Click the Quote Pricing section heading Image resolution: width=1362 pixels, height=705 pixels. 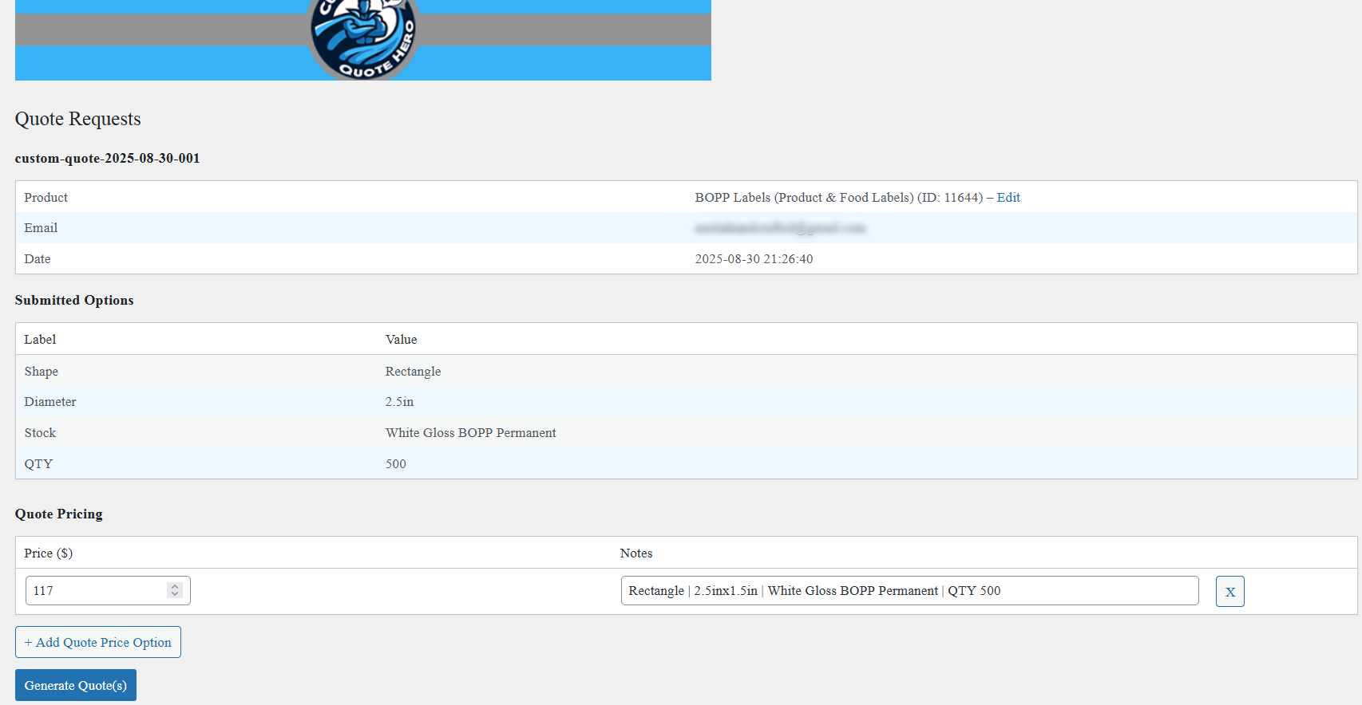click(x=58, y=514)
